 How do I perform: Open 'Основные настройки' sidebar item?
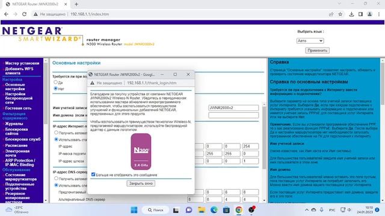click(15, 86)
